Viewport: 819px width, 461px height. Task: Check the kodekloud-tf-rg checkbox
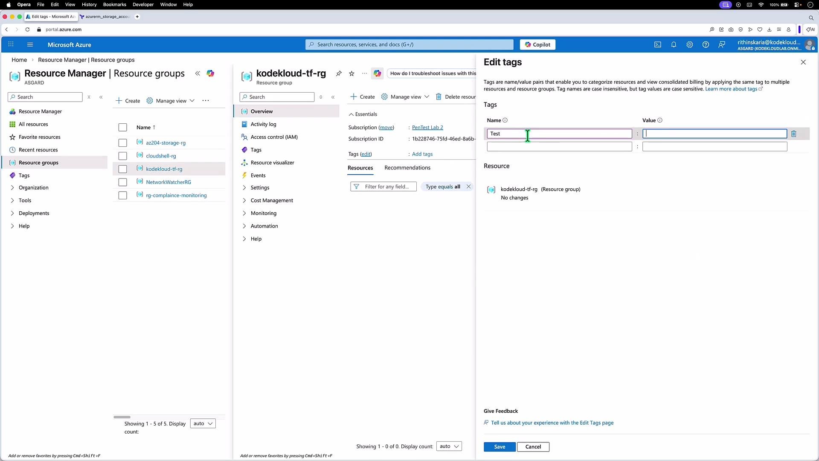pyautogui.click(x=122, y=169)
